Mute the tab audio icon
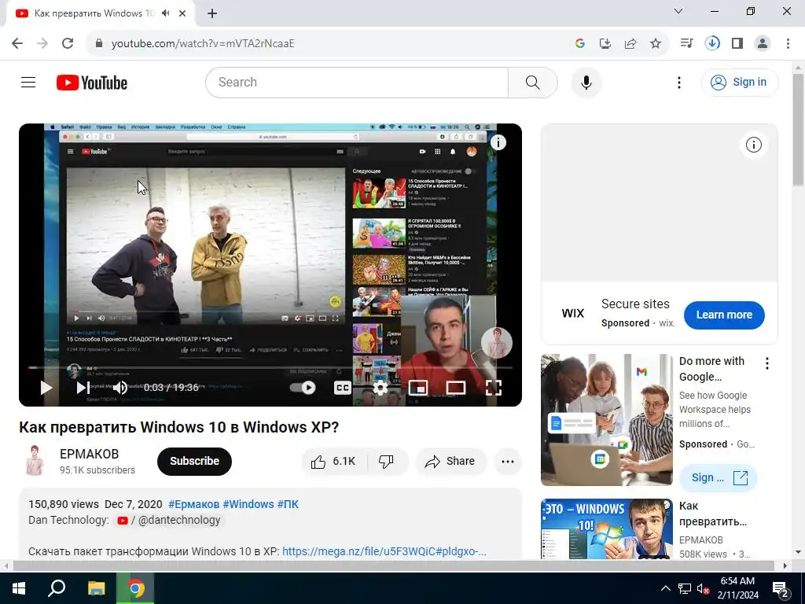 tap(165, 13)
